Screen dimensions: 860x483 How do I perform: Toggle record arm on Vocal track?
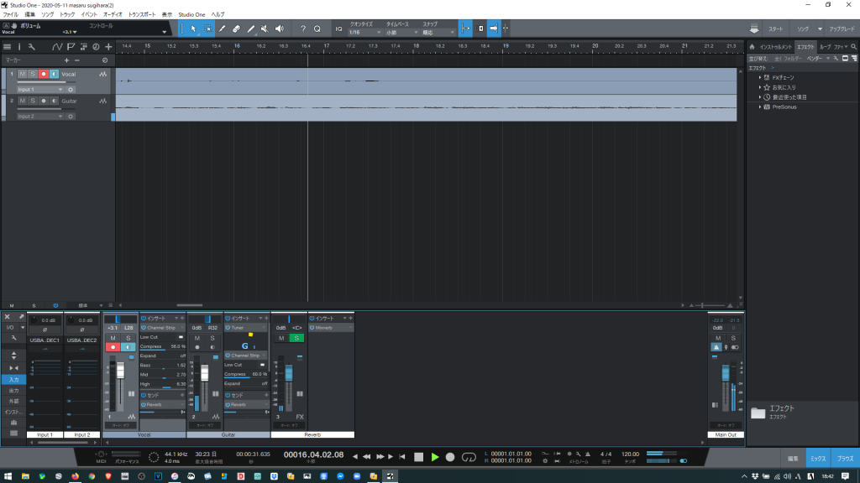44,74
